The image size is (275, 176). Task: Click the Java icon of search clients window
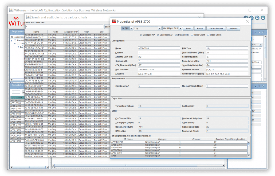point(28,17)
